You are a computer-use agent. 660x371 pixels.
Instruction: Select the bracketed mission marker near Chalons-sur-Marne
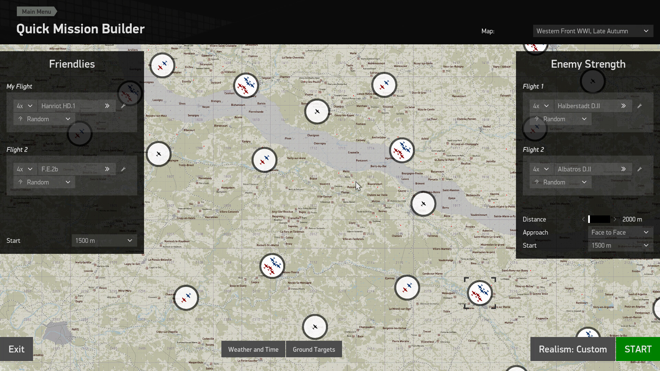tap(480, 293)
